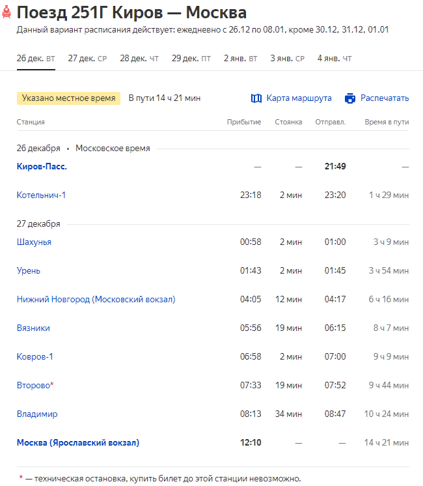Switch to the 28 дек. tab
Viewport: 423px width, 486px height.
(x=139, y=58)
